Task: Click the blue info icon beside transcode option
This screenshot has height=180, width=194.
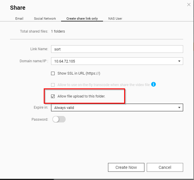Action: coord(153,85)
